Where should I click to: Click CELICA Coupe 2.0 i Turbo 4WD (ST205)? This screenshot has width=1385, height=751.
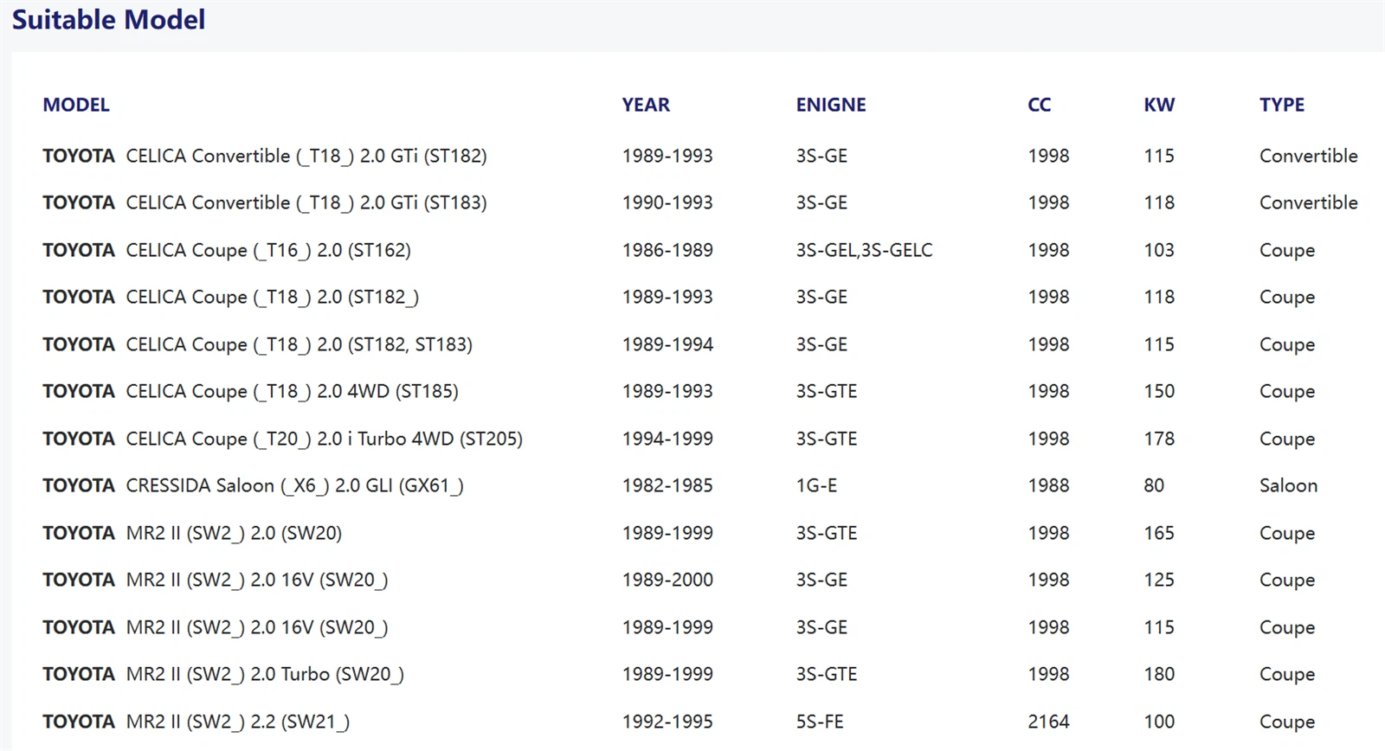(325, 439)
